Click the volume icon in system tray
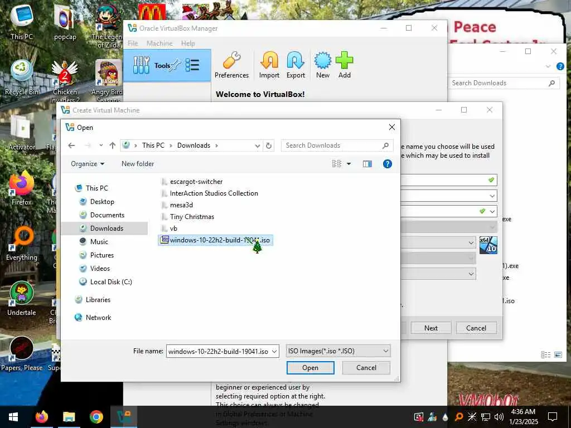Viewport: 571px width, 428px height. click(499, 417)
